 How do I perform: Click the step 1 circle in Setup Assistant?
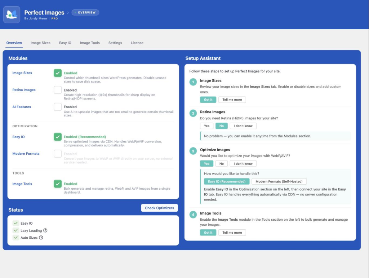[193, 82]
